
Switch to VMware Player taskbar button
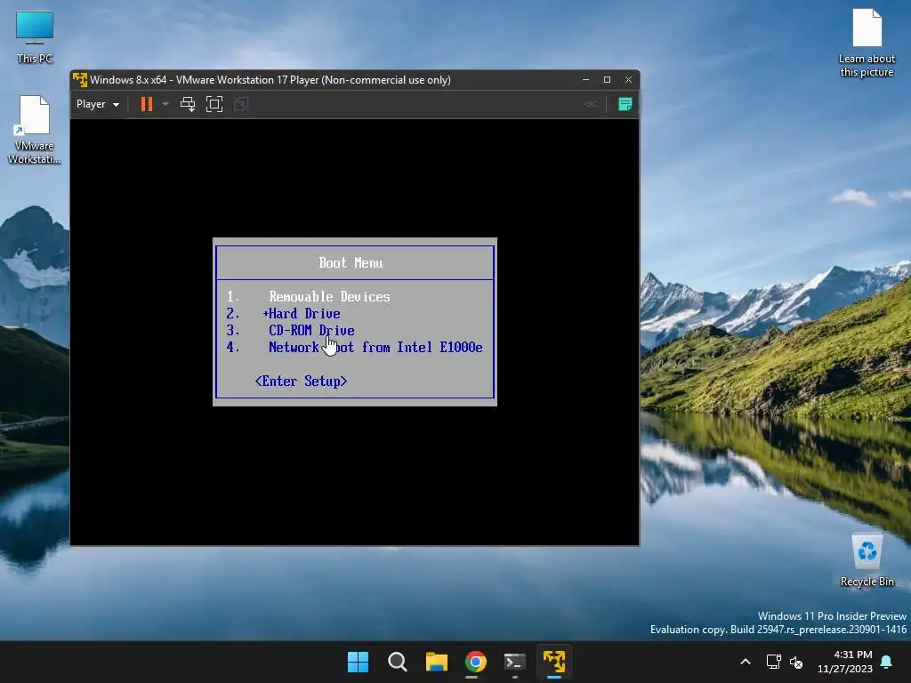[x=554, y=662]
